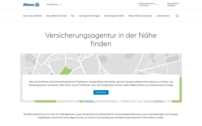Click the paragraph starting 'Die Allianz bietet Ihnen'

[101, 116]
